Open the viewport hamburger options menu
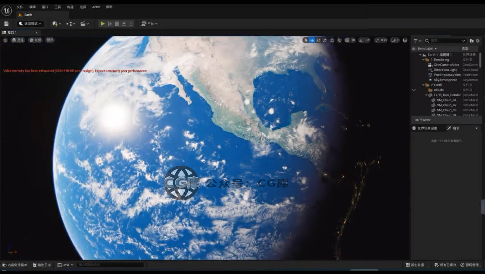This screenshot has width=485, height=274. click(5, 40)
